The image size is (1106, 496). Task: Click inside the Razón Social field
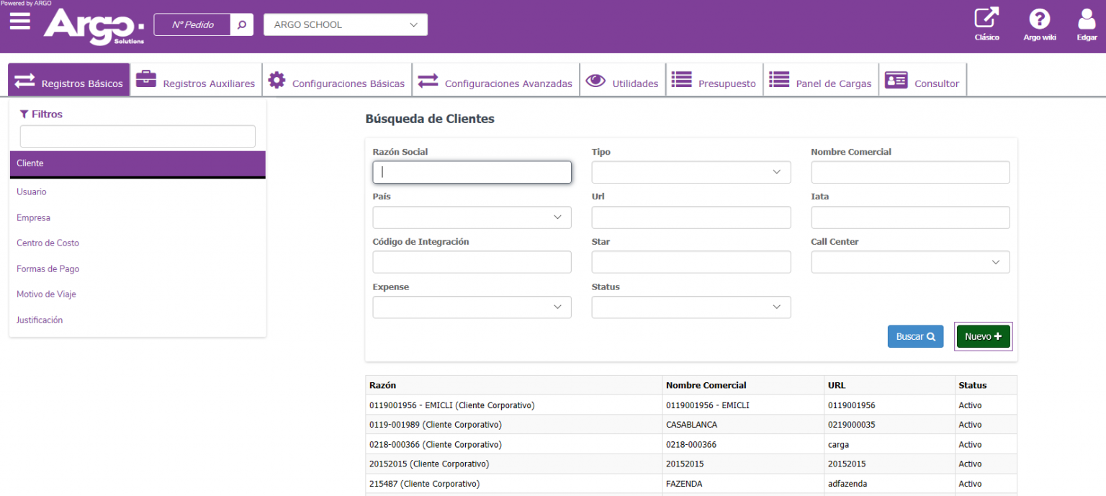click(472, 172)
